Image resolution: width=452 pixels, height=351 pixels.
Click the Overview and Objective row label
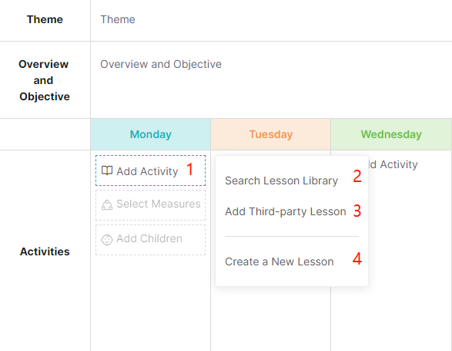[44, 80]
